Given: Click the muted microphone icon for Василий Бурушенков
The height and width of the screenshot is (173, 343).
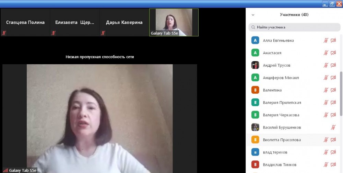Looking at the screenshot, I should pyautogui.click(x=333, y=128).
